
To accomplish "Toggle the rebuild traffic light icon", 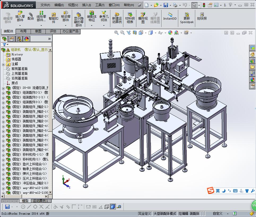I will point(204,5).
